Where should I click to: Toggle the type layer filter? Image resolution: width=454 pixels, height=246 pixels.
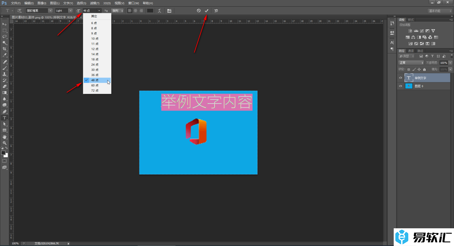432,56
